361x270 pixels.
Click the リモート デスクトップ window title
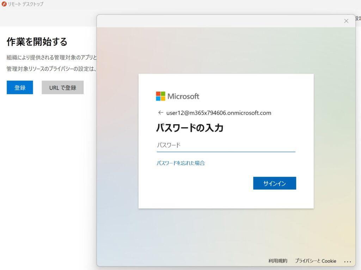click(25, 4)
